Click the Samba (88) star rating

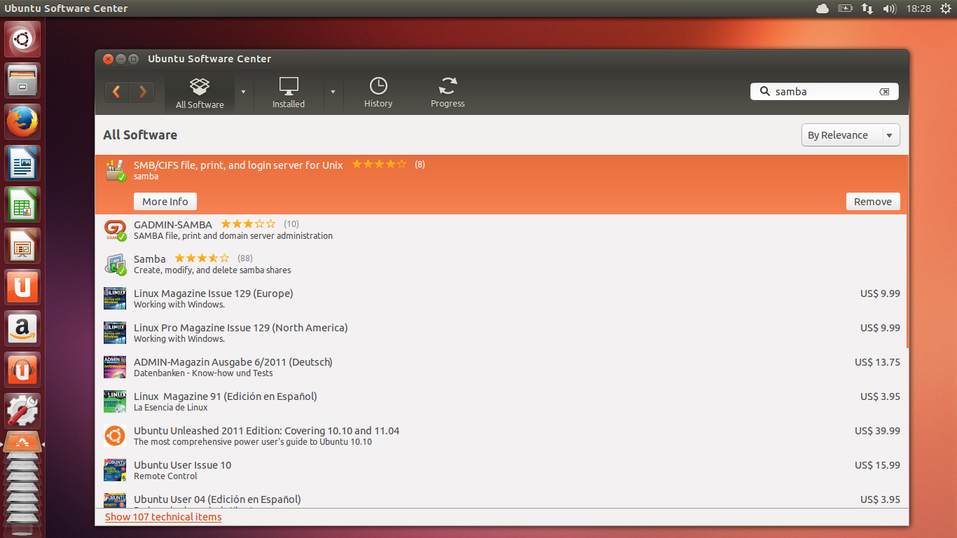(x=202, y=258)
